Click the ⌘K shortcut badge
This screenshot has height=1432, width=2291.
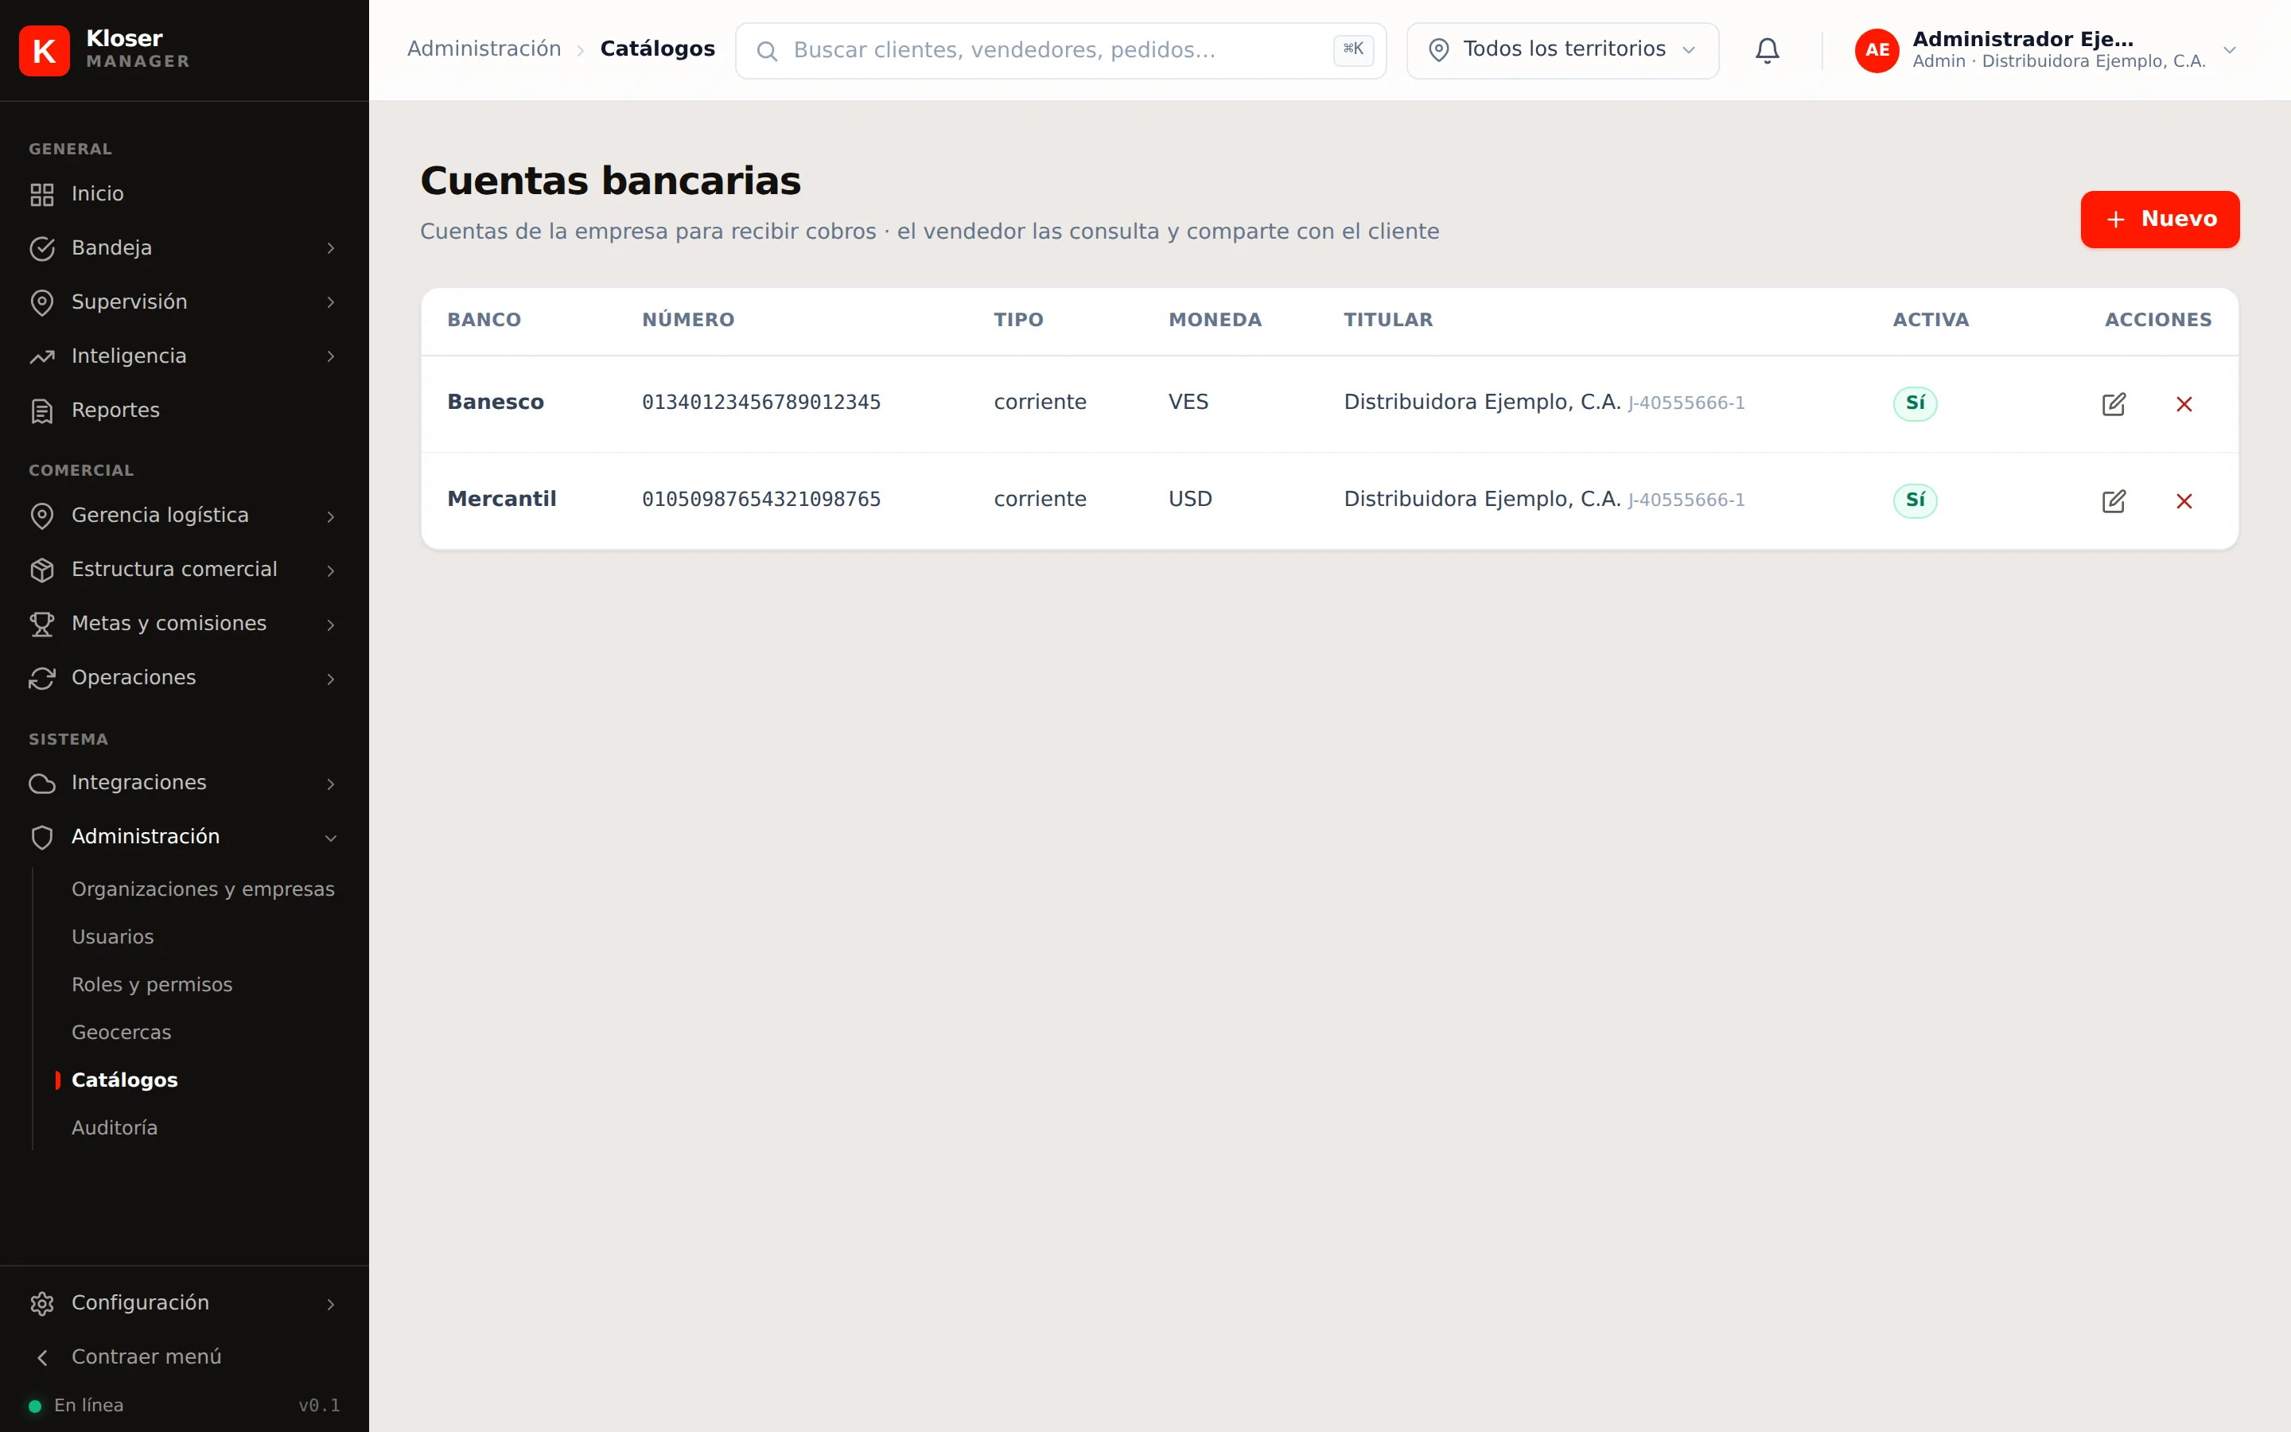tap(1353, 49)
